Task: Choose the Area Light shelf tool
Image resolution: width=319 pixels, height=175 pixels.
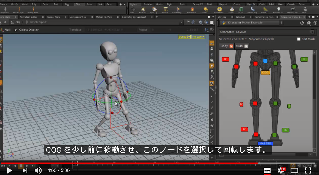Action: click(166, 10)
